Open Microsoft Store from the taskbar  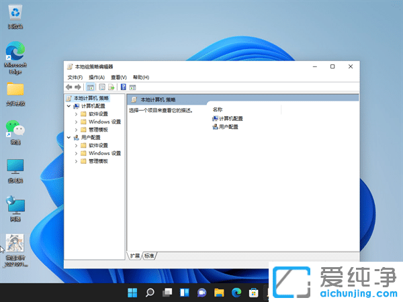[254, 293]
